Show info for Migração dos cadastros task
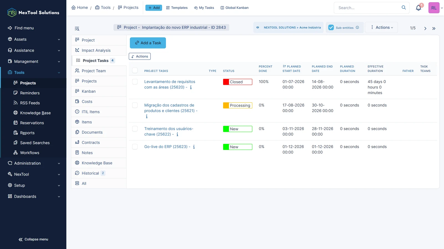This screenshot has width=444, height=249. [x=147, y=116]
